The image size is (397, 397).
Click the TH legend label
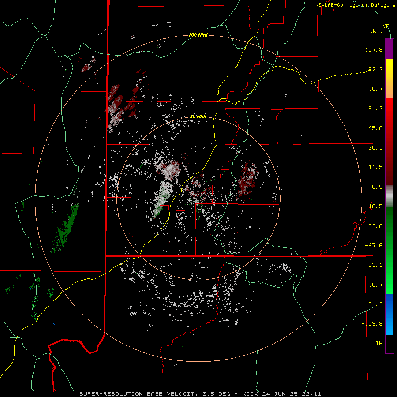click(379, 344)
